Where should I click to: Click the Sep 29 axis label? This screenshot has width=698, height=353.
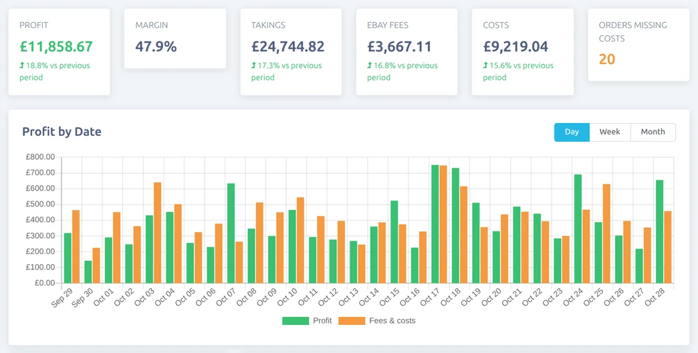pyautogui.click(x=62, y=298)
